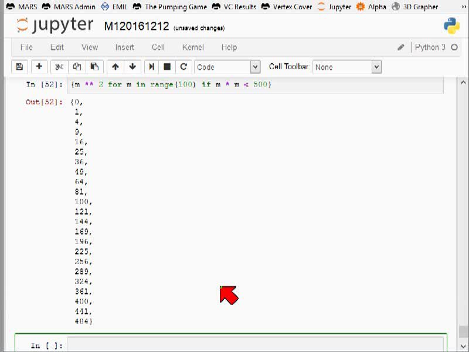The width and height of the screenshot is (469, 352).
Task: Open the Cell menu
Action: pos(158,48)
